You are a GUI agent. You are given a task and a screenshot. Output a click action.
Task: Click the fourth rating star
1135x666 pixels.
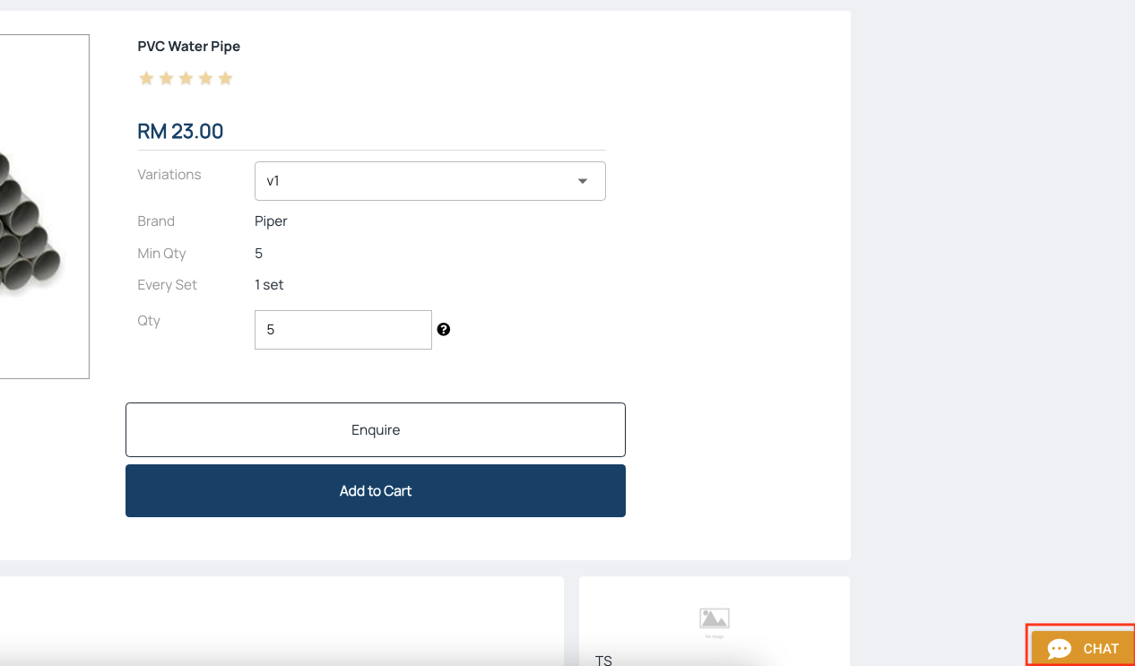coord(205,79)
